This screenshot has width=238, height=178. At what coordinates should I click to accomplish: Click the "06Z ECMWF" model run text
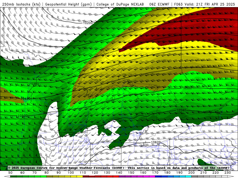tap(159, 4)
